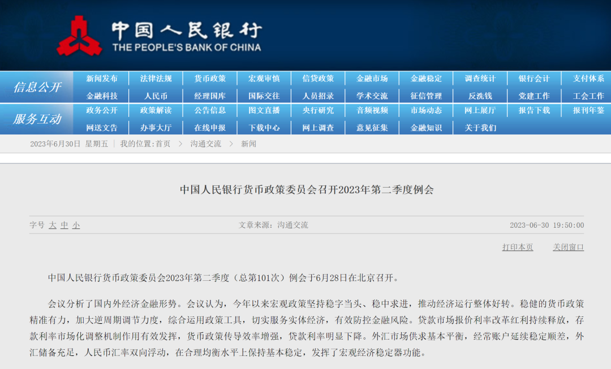Click 关闭窗口 to close the window
Viewport: 611px width, 369px height.
click(x=568, y=247)
